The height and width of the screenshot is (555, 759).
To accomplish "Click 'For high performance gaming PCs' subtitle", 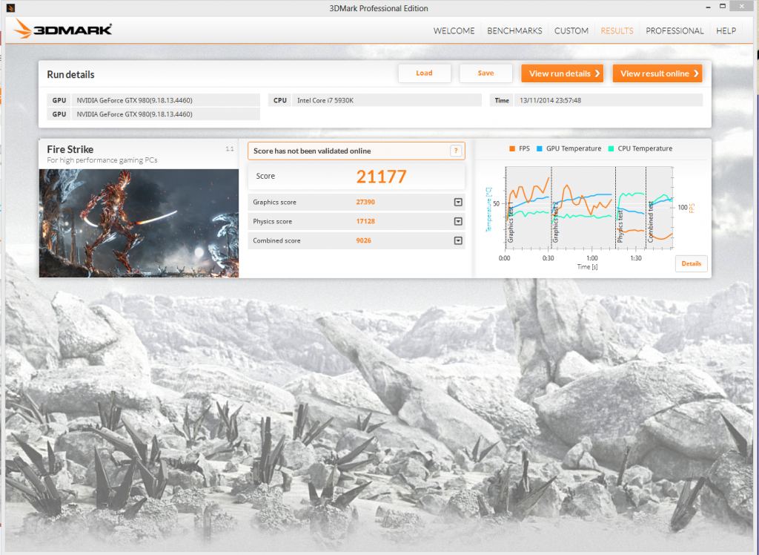I will 102,160.
